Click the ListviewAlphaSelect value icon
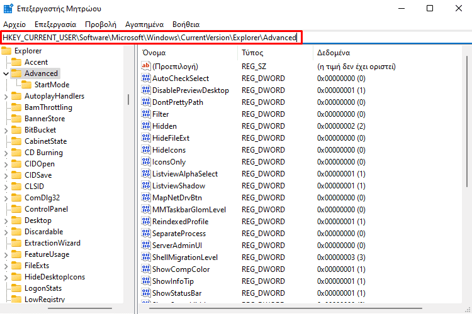472x314 pixels. (x=146, y=174)
